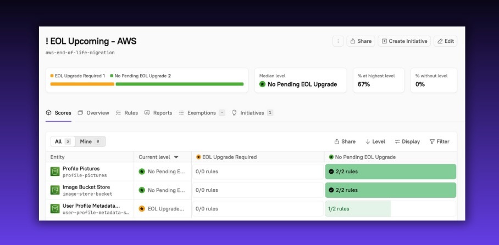Sort by the Current level column arrow
The image size is (499, 245).
pyautogui.click(x=176, y=157)
